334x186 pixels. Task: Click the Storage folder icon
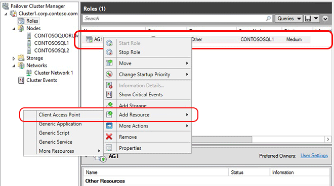pyautogui.click(x=21, y=58)
